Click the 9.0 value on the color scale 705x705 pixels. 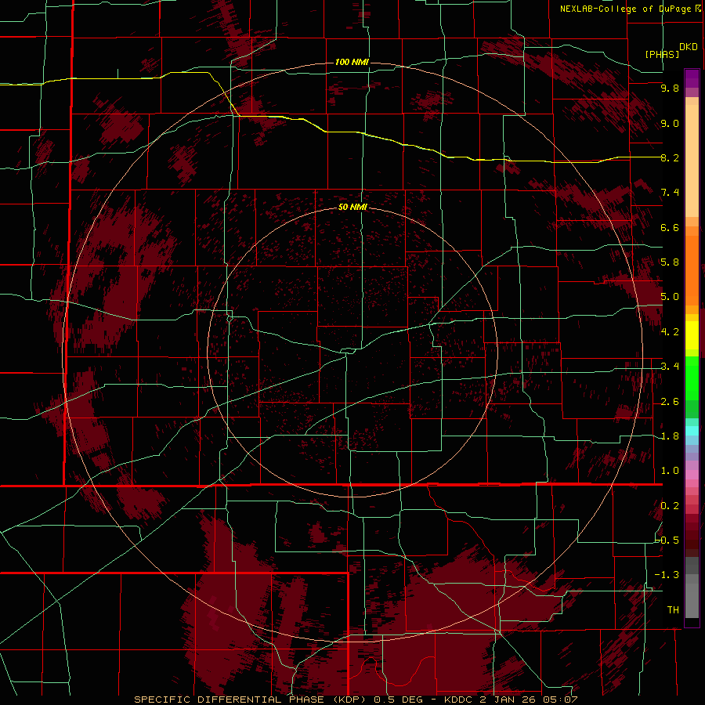coord(670,123)
